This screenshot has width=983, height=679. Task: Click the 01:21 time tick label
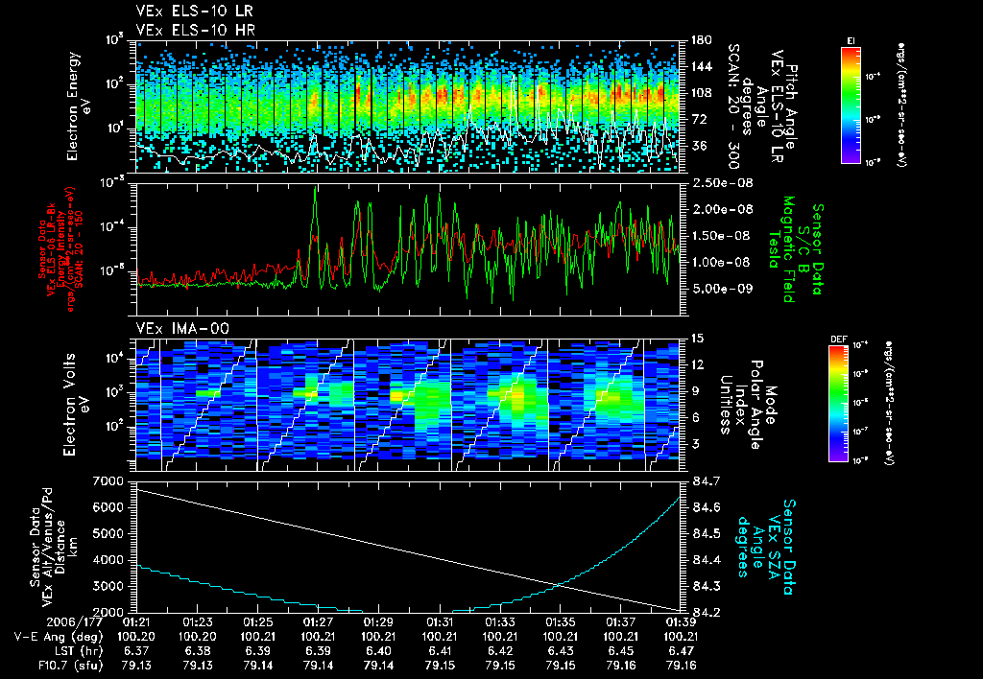[x=136, y=623]
